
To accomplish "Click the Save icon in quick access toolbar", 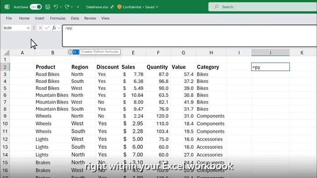I will [x=48, y=7].
